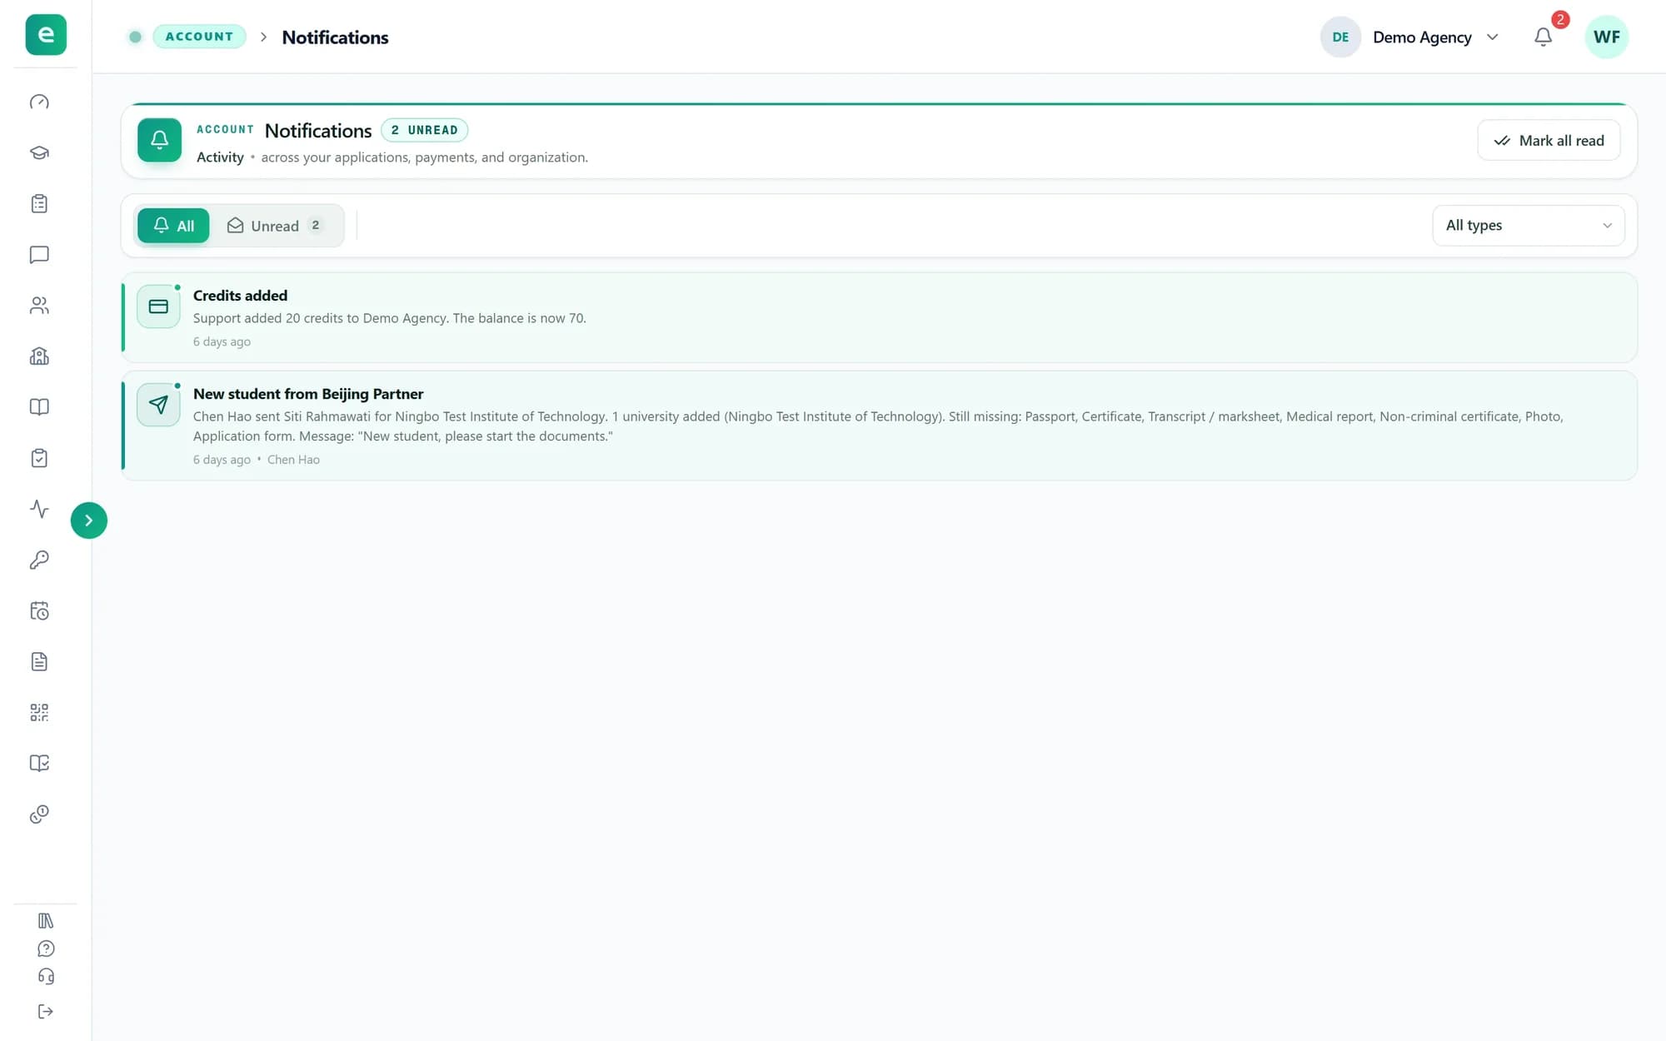Image resolution: width=1666 pixels, height=1041 pixels.
Task: Select the All notifications tab
Action: (x=173, y=226)
